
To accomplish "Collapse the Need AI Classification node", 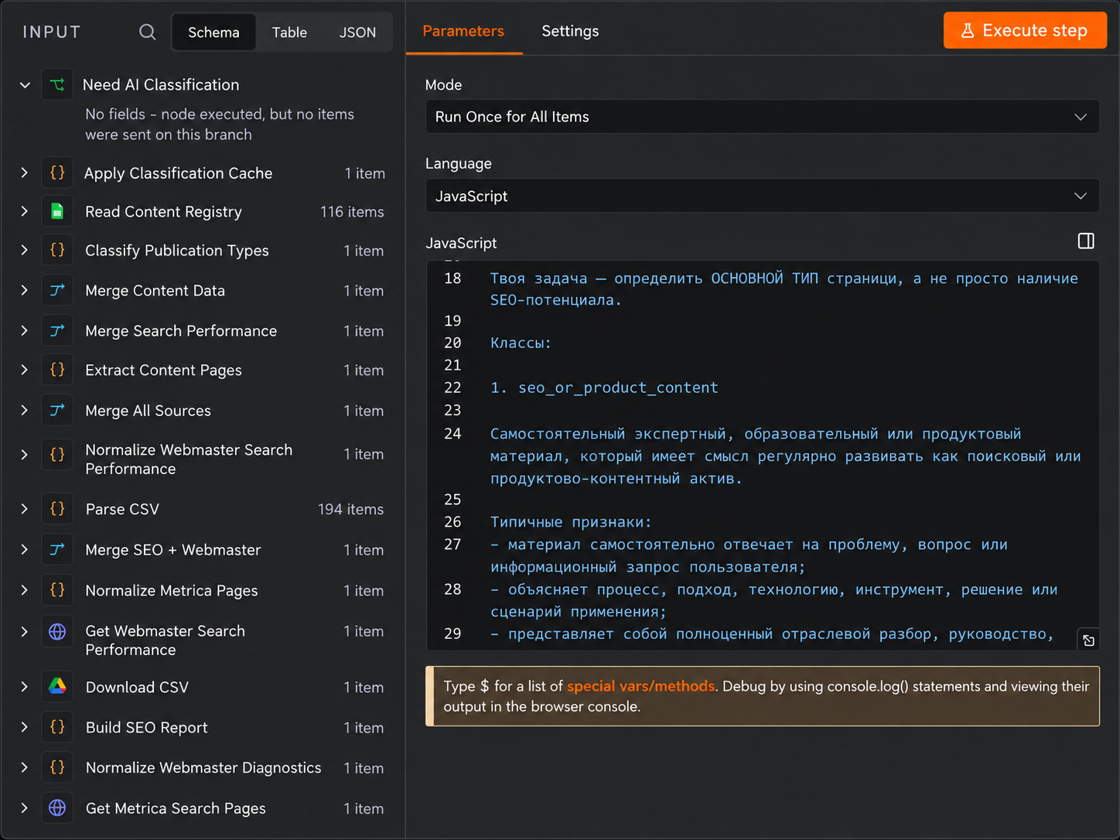I will point(25,85).
